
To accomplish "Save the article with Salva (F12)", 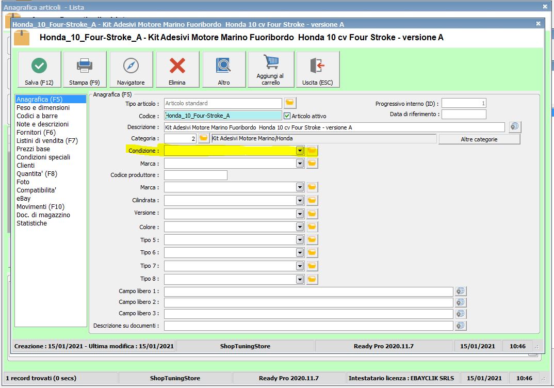I will [x=39, y=69].
